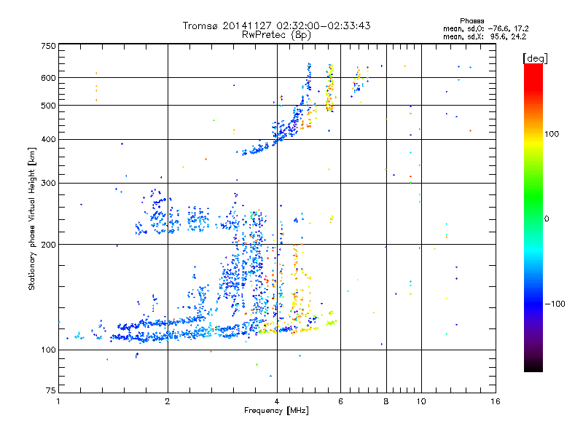This screenshot has height=437, width=583.
Task: Click the 'mean, sd,O: -76.6, 17.2' line
Action: tap(485, 28)
